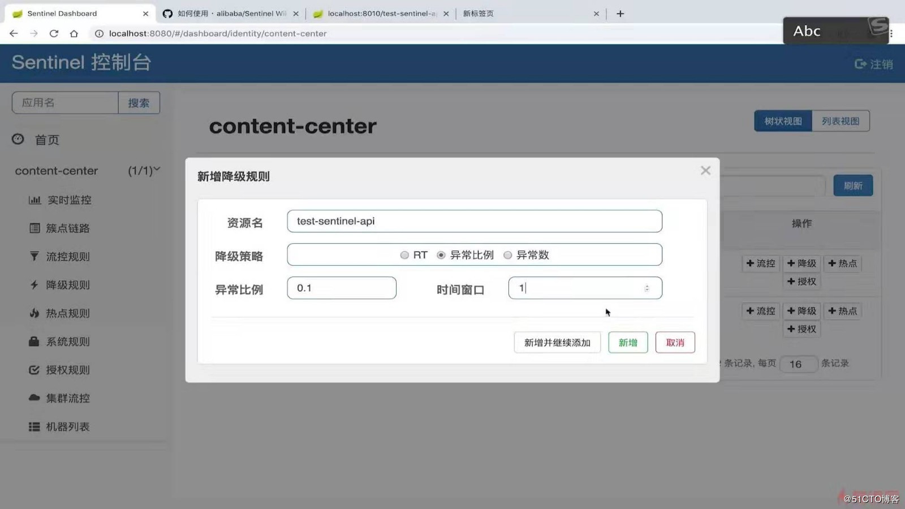Close the 新增降级规则 dialog
905x509 pixels.
[x=705, y=170]
